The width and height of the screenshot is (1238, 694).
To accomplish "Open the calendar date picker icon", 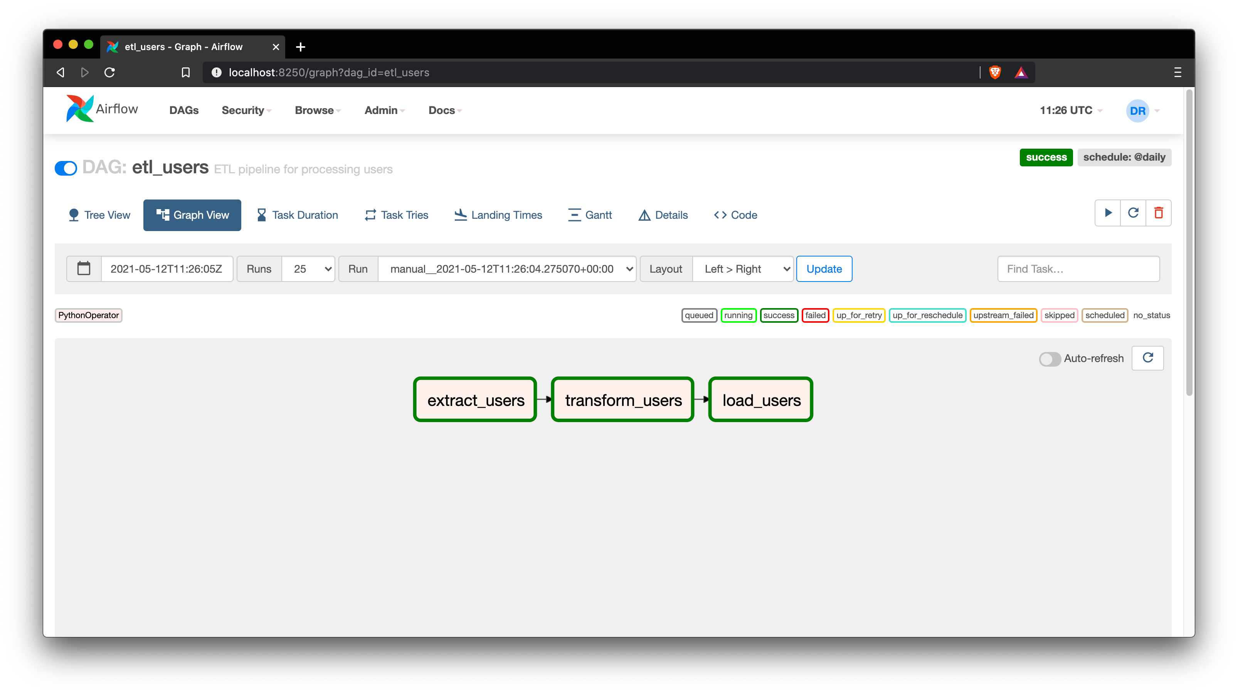I will pyautogui.click(x=84, y=268).
